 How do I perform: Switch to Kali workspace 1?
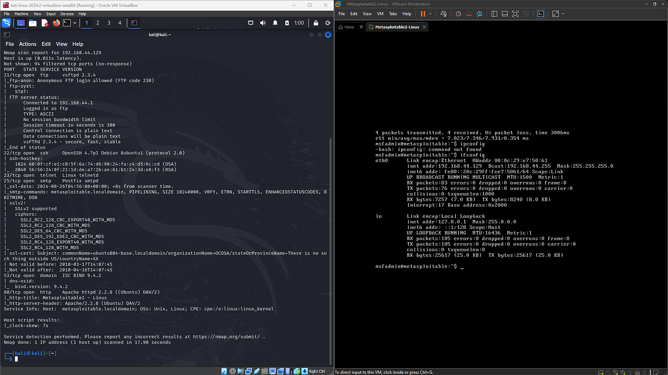click(x=87, y=23)
